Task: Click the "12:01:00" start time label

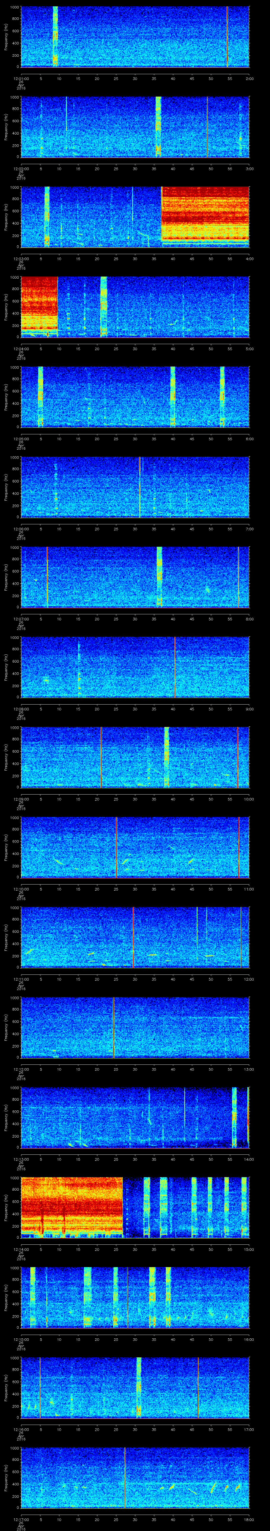Action: pos(21,78)
